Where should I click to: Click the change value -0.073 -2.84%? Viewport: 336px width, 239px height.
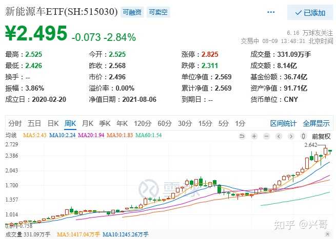pos(104,37)
